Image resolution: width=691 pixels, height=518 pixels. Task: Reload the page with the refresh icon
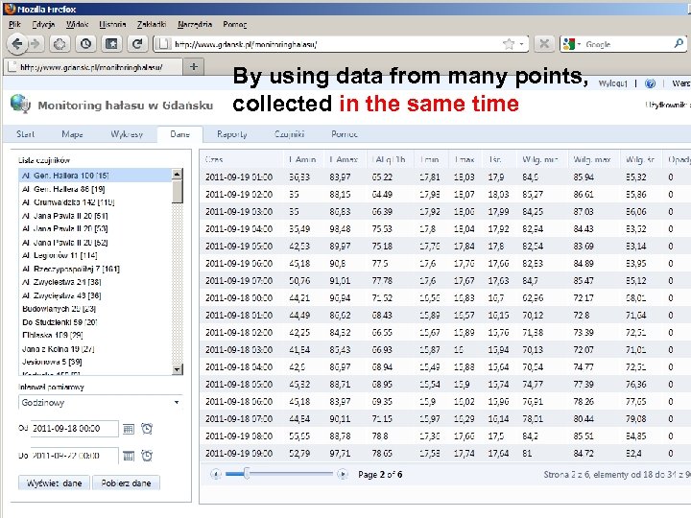point(137,43)
